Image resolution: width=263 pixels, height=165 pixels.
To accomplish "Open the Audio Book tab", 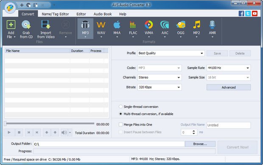I will tap(103, 14).
